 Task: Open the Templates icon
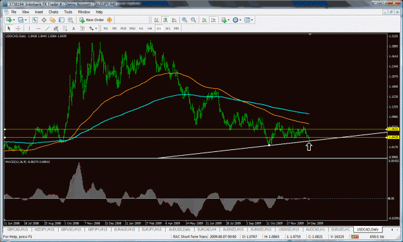point(247,20)
